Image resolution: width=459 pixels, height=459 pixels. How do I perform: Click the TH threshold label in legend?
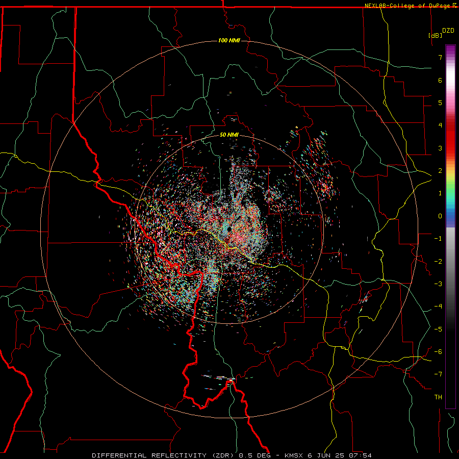pyautogui.click(x=438, y=397)
